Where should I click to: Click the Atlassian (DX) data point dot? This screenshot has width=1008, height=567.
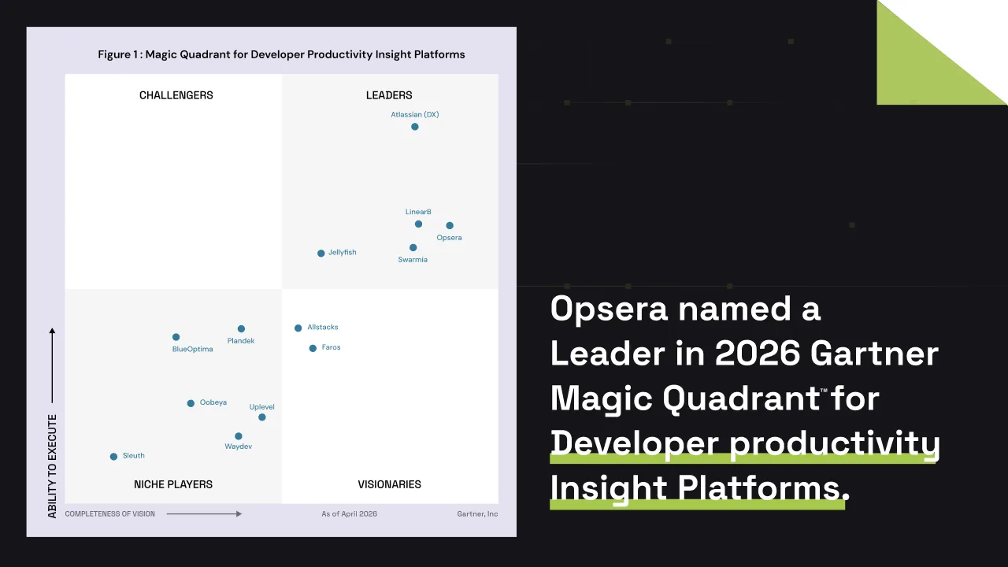[415, 127]
